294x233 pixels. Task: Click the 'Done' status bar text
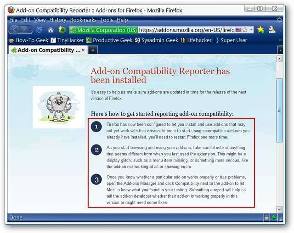(16, 218)
